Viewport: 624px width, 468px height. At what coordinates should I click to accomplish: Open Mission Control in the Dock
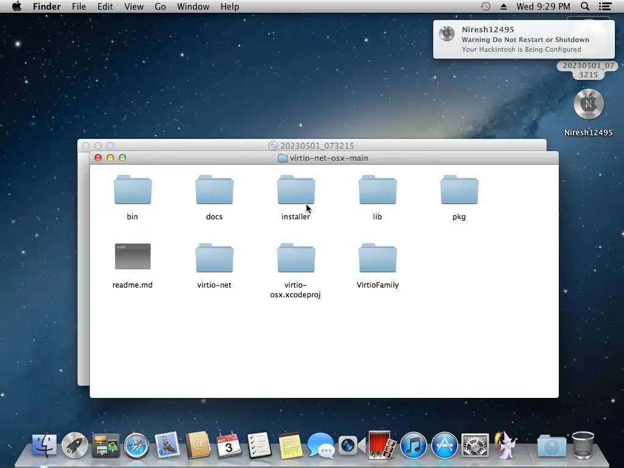click(105, 445)
